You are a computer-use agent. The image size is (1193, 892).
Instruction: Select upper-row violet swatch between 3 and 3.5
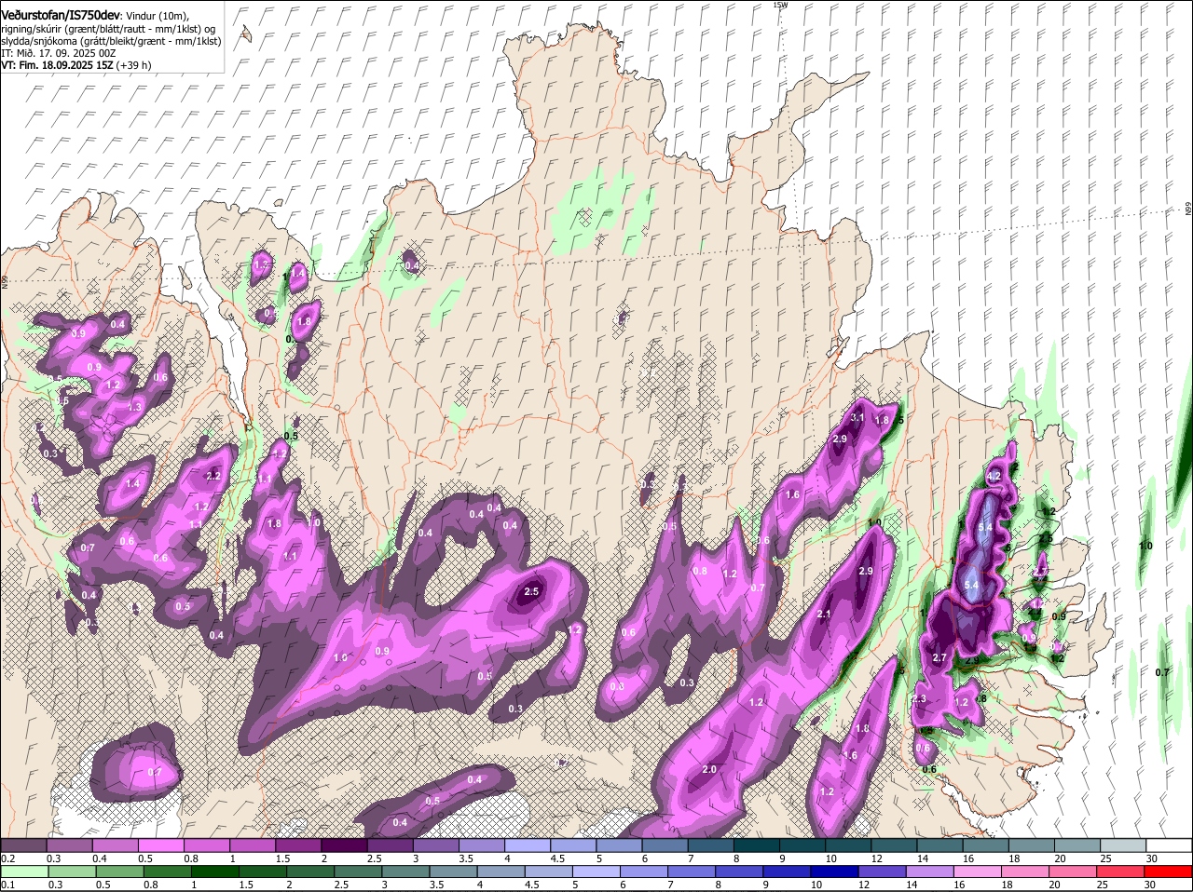(x=434, y=845)
